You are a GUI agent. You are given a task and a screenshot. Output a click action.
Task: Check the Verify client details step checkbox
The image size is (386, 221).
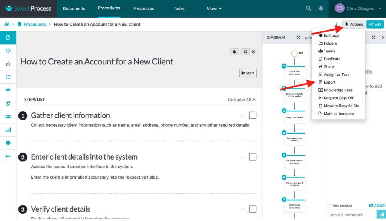click(x=253, y=209)
